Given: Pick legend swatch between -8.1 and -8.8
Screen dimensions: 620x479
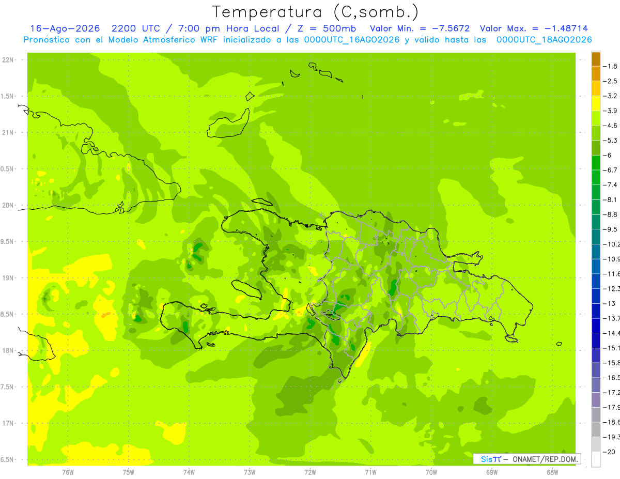Looking at the screenshot, I should [596, 207].
